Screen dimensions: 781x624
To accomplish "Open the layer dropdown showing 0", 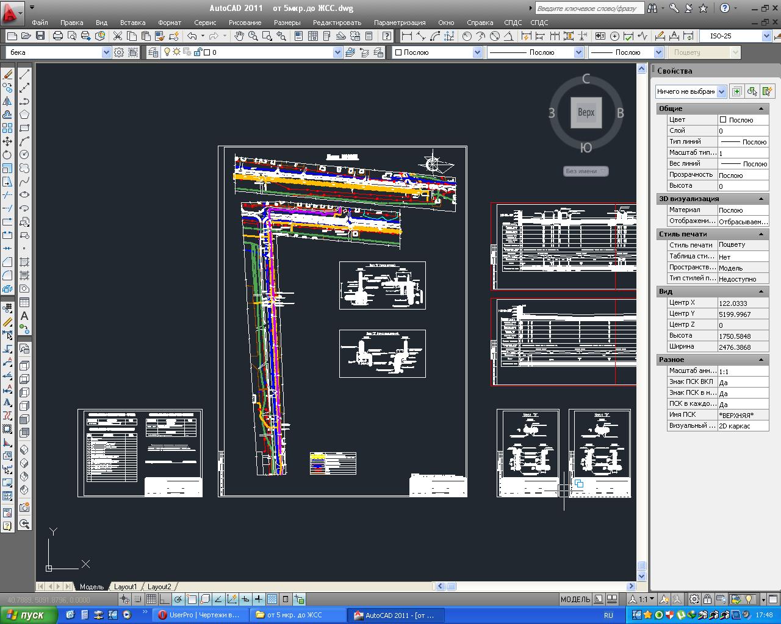I will pos(252,52).
